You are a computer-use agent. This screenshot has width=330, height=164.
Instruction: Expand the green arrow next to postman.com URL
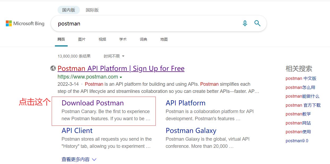click(121, 77)
